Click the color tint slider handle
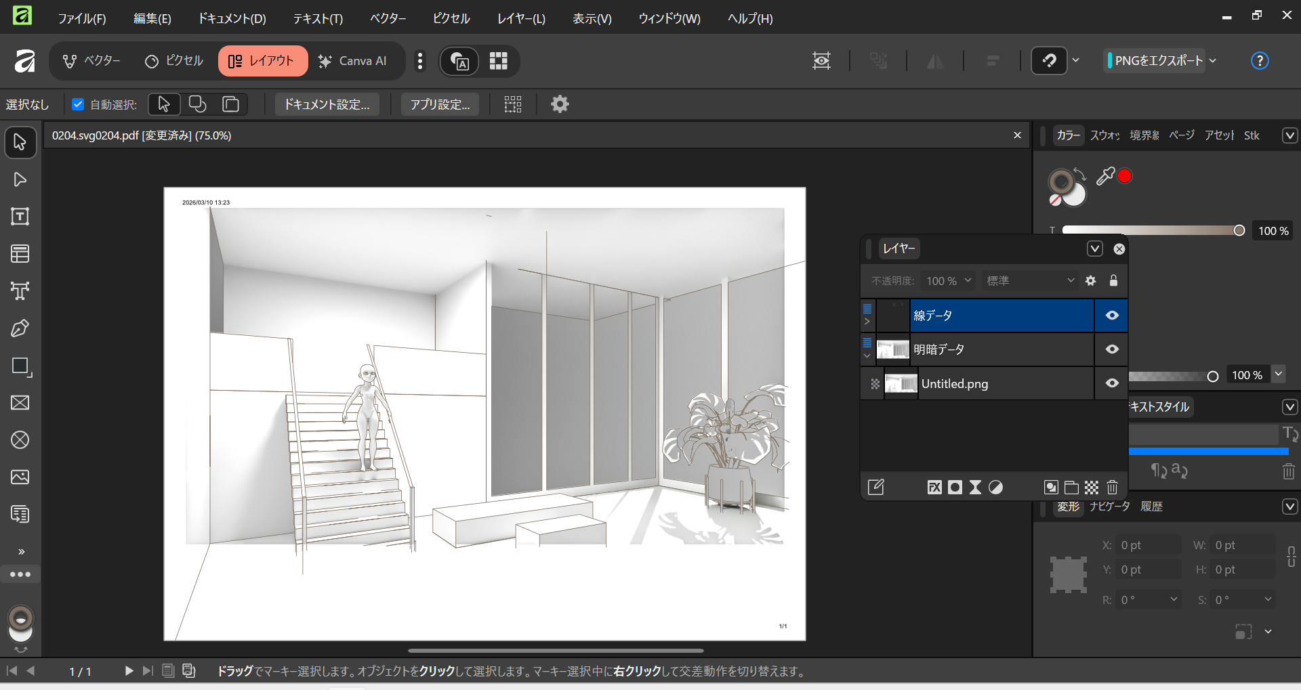 (x=1239, y=231)
